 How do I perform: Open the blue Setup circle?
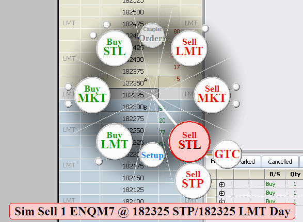click(x=152, y=155)
